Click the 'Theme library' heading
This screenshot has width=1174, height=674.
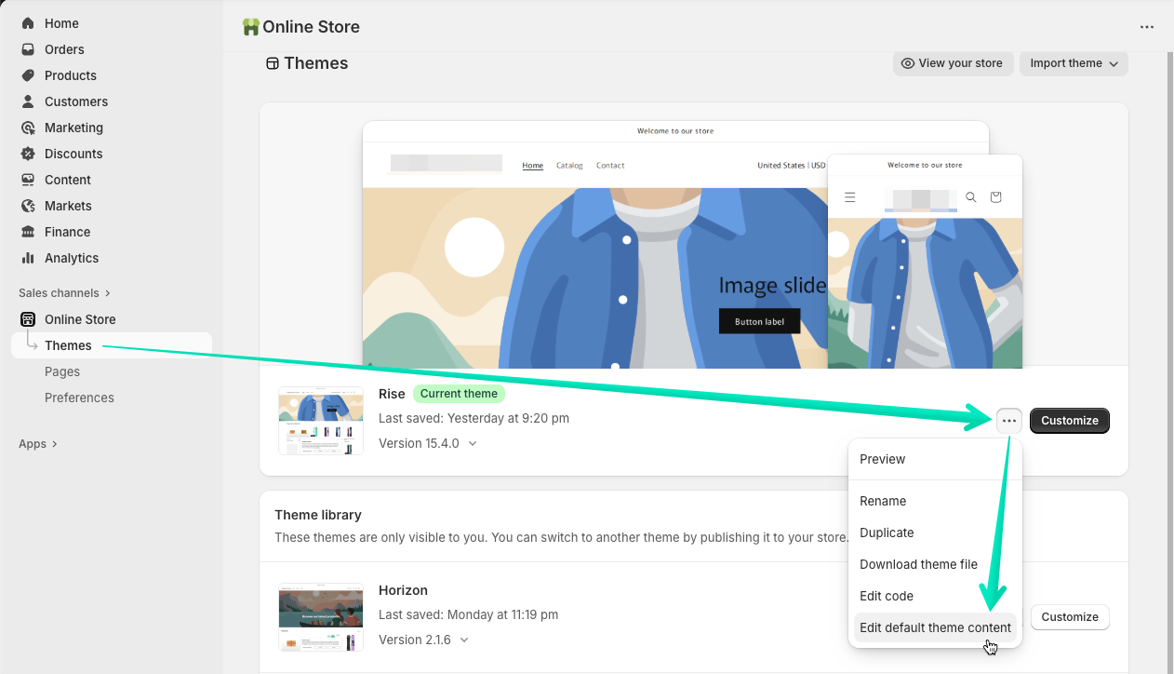pyautogui.click(x=318, y=515)
